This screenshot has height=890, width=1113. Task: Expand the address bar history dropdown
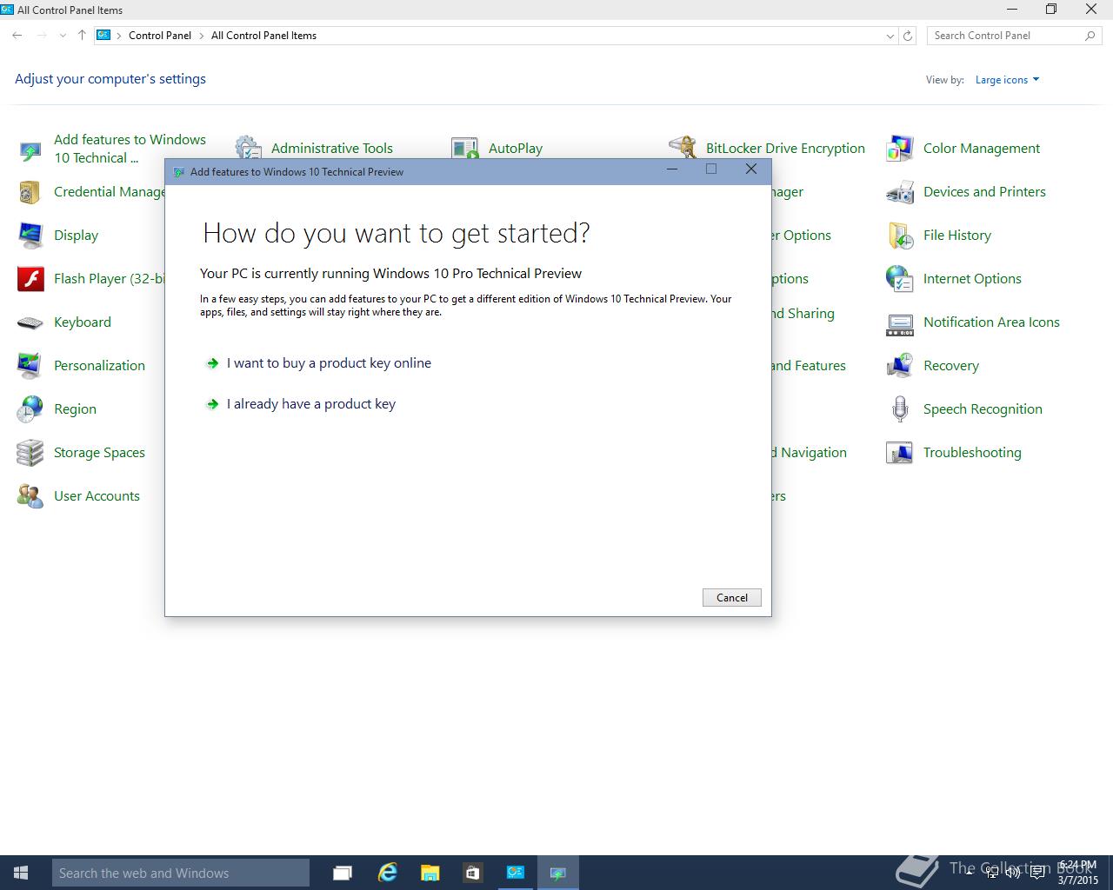click(x=890, y=36)
